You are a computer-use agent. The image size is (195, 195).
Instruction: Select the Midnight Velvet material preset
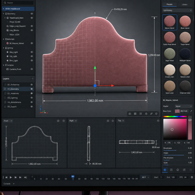click(185, 55)
